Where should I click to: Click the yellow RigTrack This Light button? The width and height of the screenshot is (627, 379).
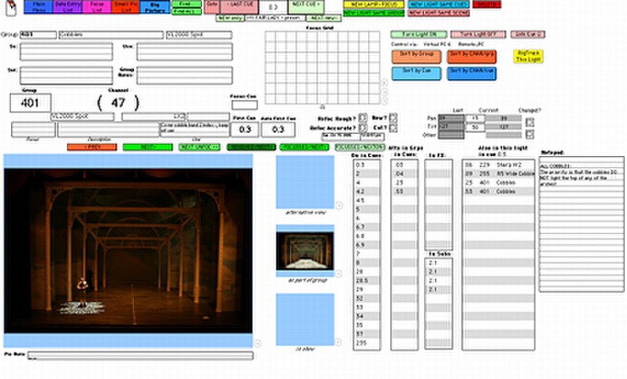coord(528,56)
